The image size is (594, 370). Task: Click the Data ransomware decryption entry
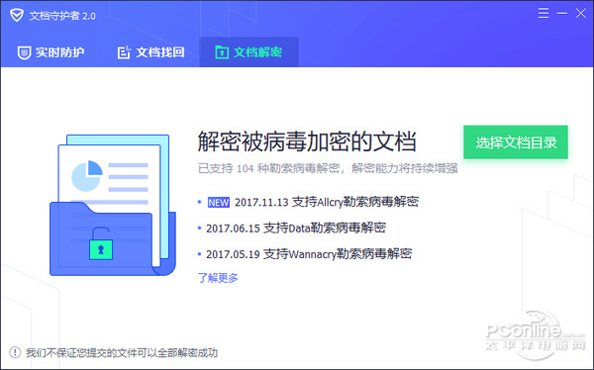296,228
